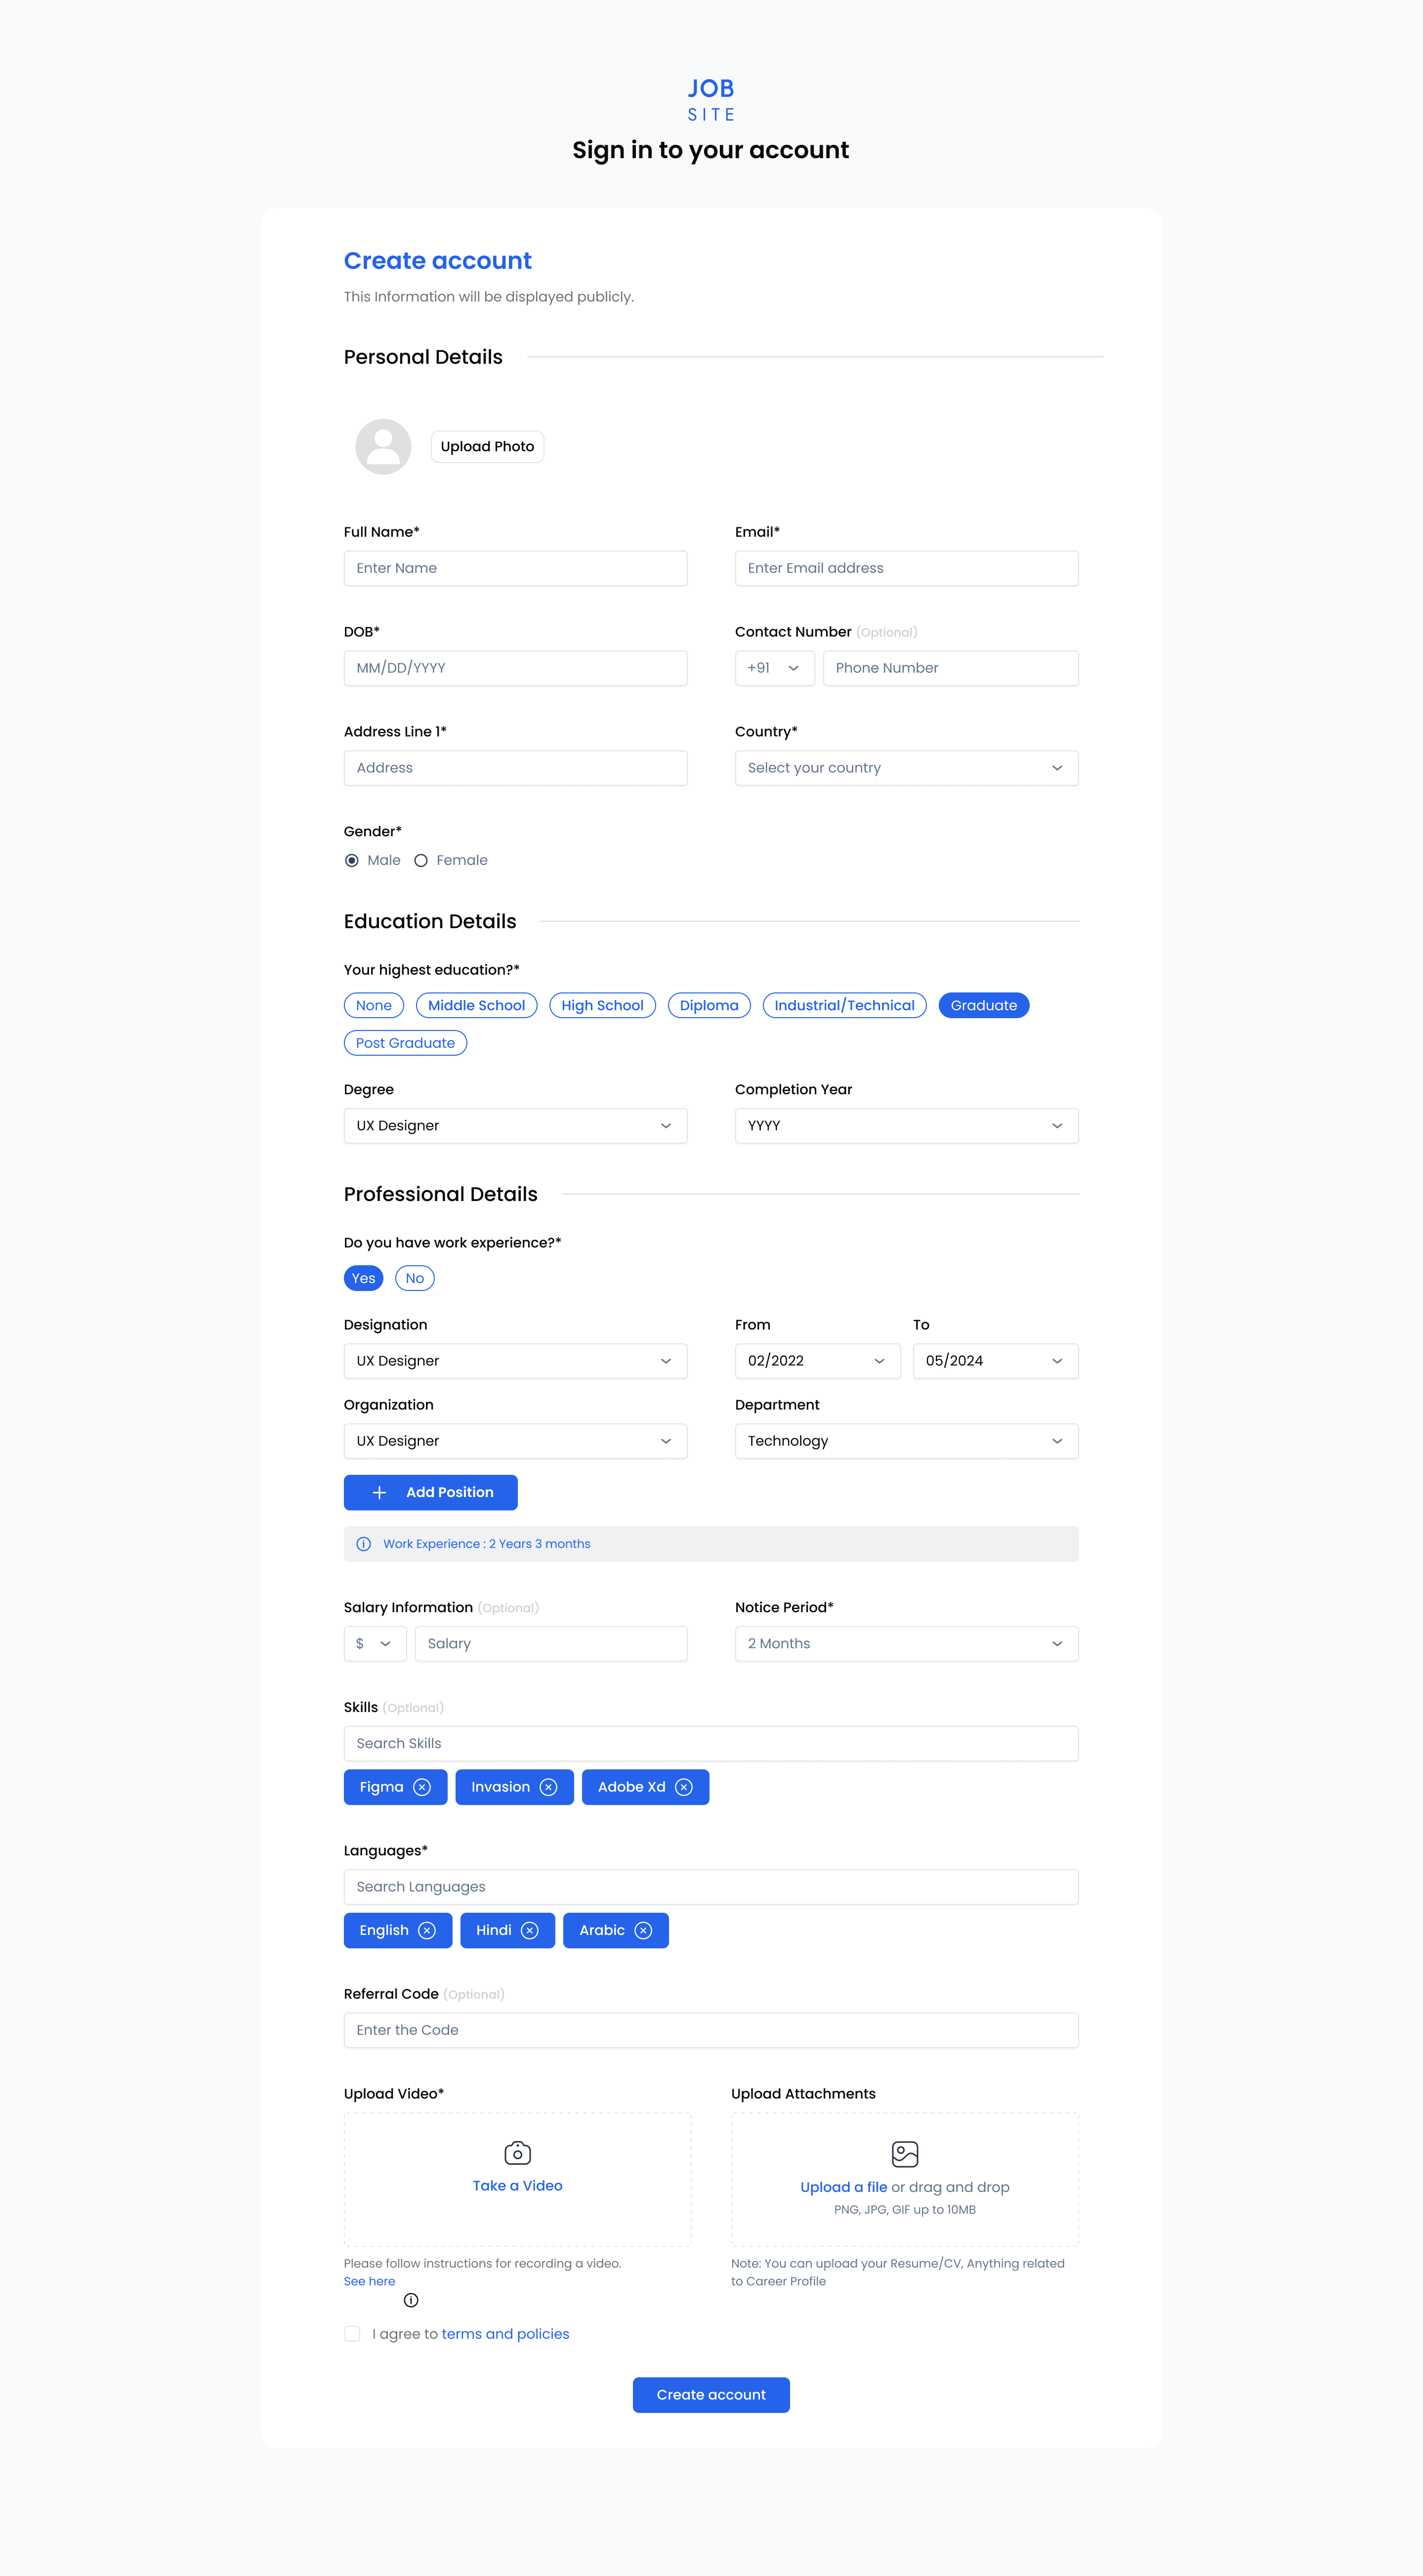
Task: Open the Completion Year dropdown
Action: pos(907,1126)
